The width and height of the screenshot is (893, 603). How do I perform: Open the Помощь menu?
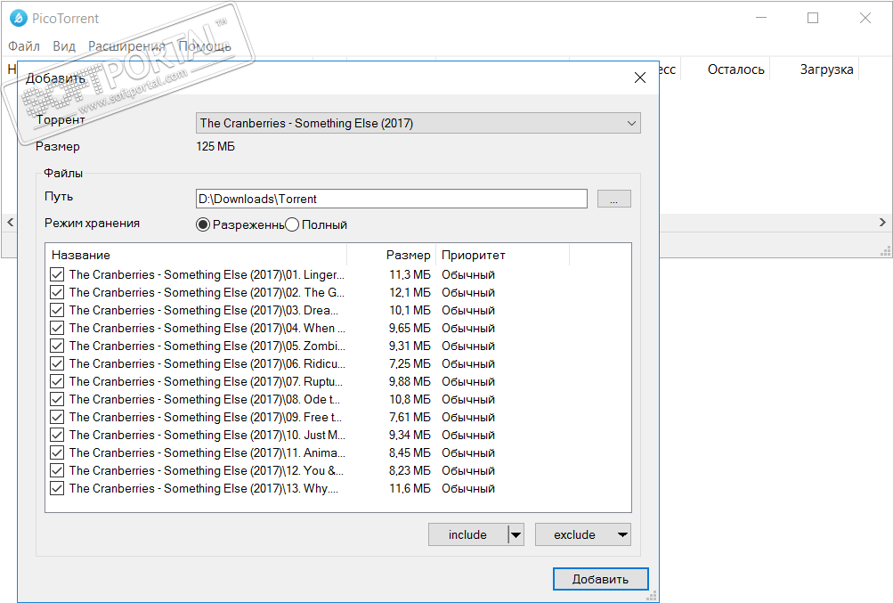click(x=205, y=46)
